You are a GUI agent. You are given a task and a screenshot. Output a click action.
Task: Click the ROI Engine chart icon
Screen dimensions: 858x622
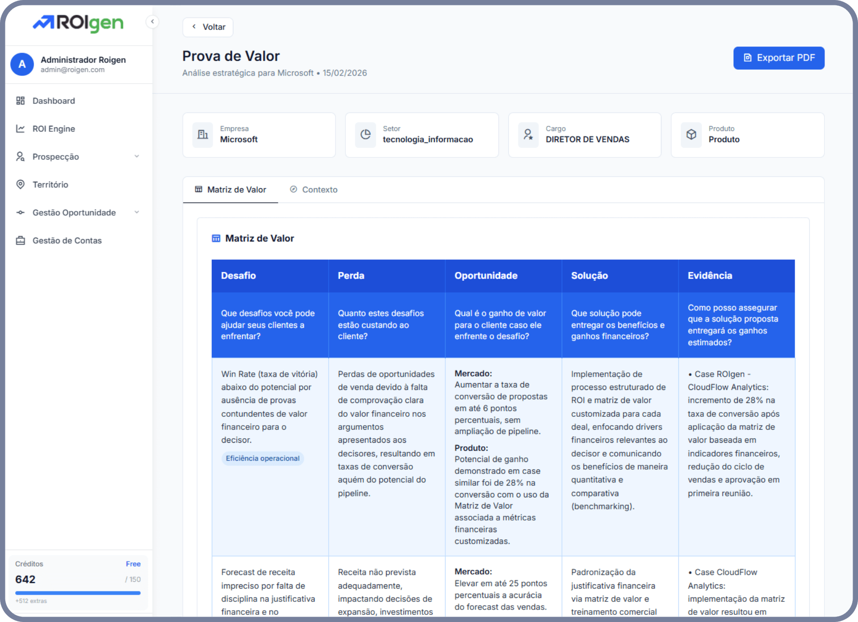point(21,129)
